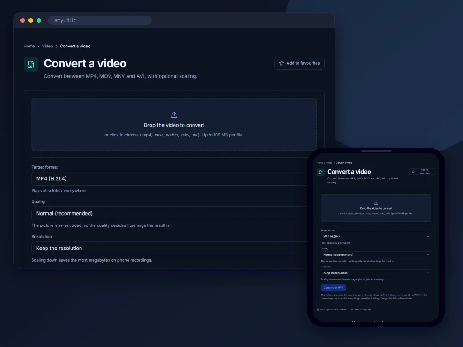463x347 pixels.
Task: Click the red close dot of the browser window
Action: pyautogui.click(x=23, y=20)
